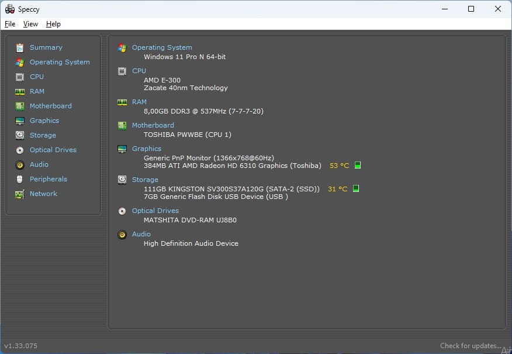This screenshot has width=512, height=354.
Task: Click the Operating System Windows flag sidebar icon
Action: coord(20,63)
